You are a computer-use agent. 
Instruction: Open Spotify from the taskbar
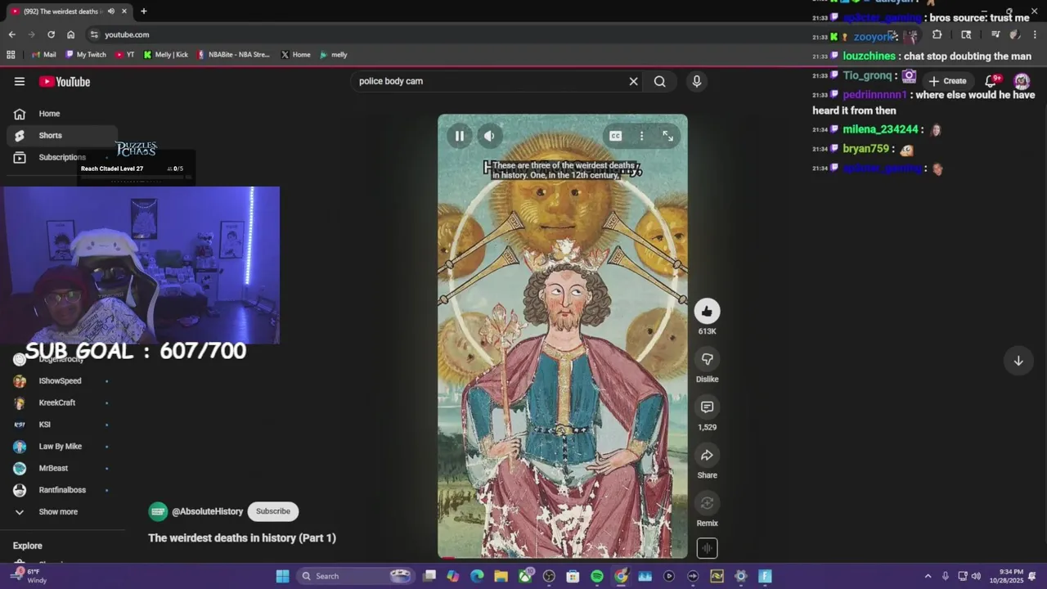click(x=597, y=576)
